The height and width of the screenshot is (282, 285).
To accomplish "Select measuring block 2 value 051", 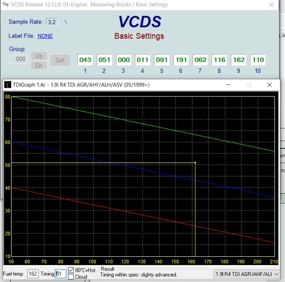I will click(x=104, y=60).
